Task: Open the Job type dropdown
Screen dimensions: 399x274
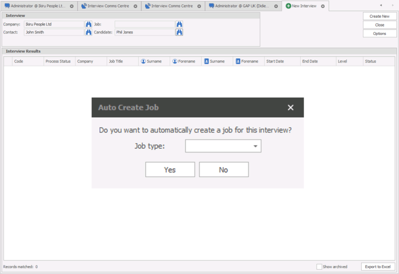Action: pos(255,146)
